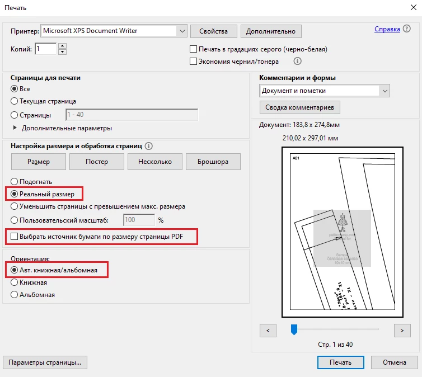
Task: Go to next preview page arrow
Action: [402, 331]
